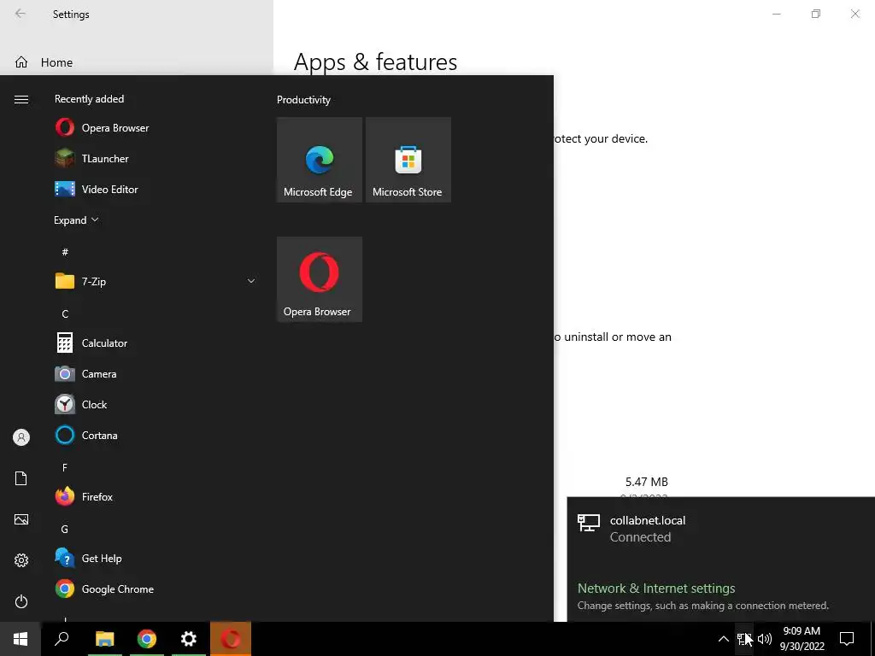
Task: Open the user account icon in Start
Action: (21, 437)
